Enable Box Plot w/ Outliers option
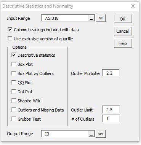This screenshot has height=145, width=141. point(14,73)
